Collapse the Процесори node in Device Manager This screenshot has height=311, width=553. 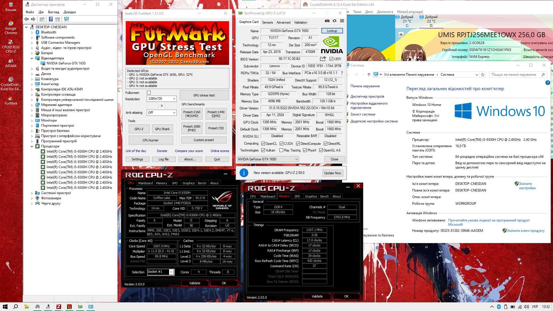click(x=32, y=146)
